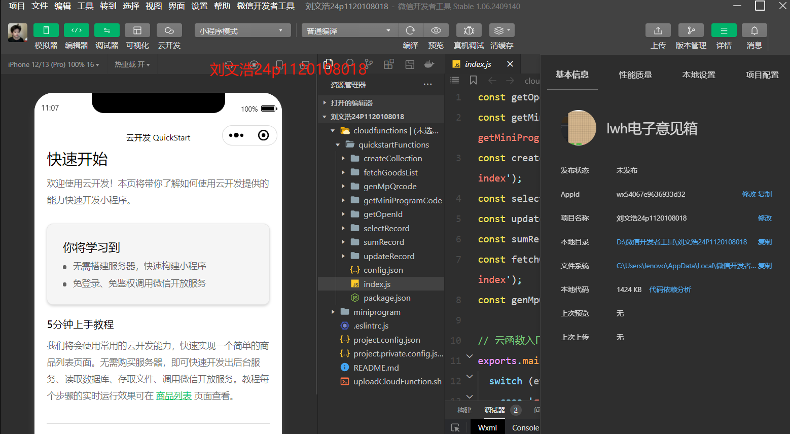Close the index.js editor tab
Screen dimensions: 790x434
510,64
